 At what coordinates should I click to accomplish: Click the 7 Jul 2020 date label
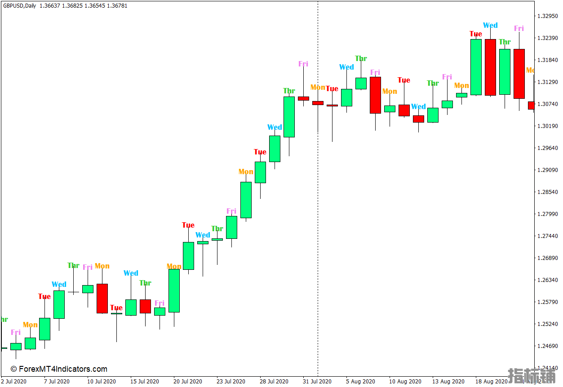click(x=57, y=382)
